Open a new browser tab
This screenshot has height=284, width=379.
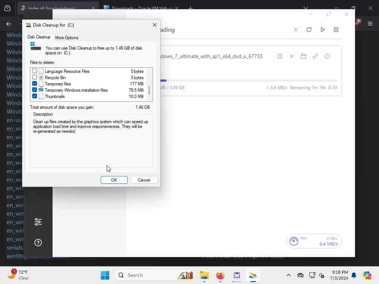(x=191, y=8)
